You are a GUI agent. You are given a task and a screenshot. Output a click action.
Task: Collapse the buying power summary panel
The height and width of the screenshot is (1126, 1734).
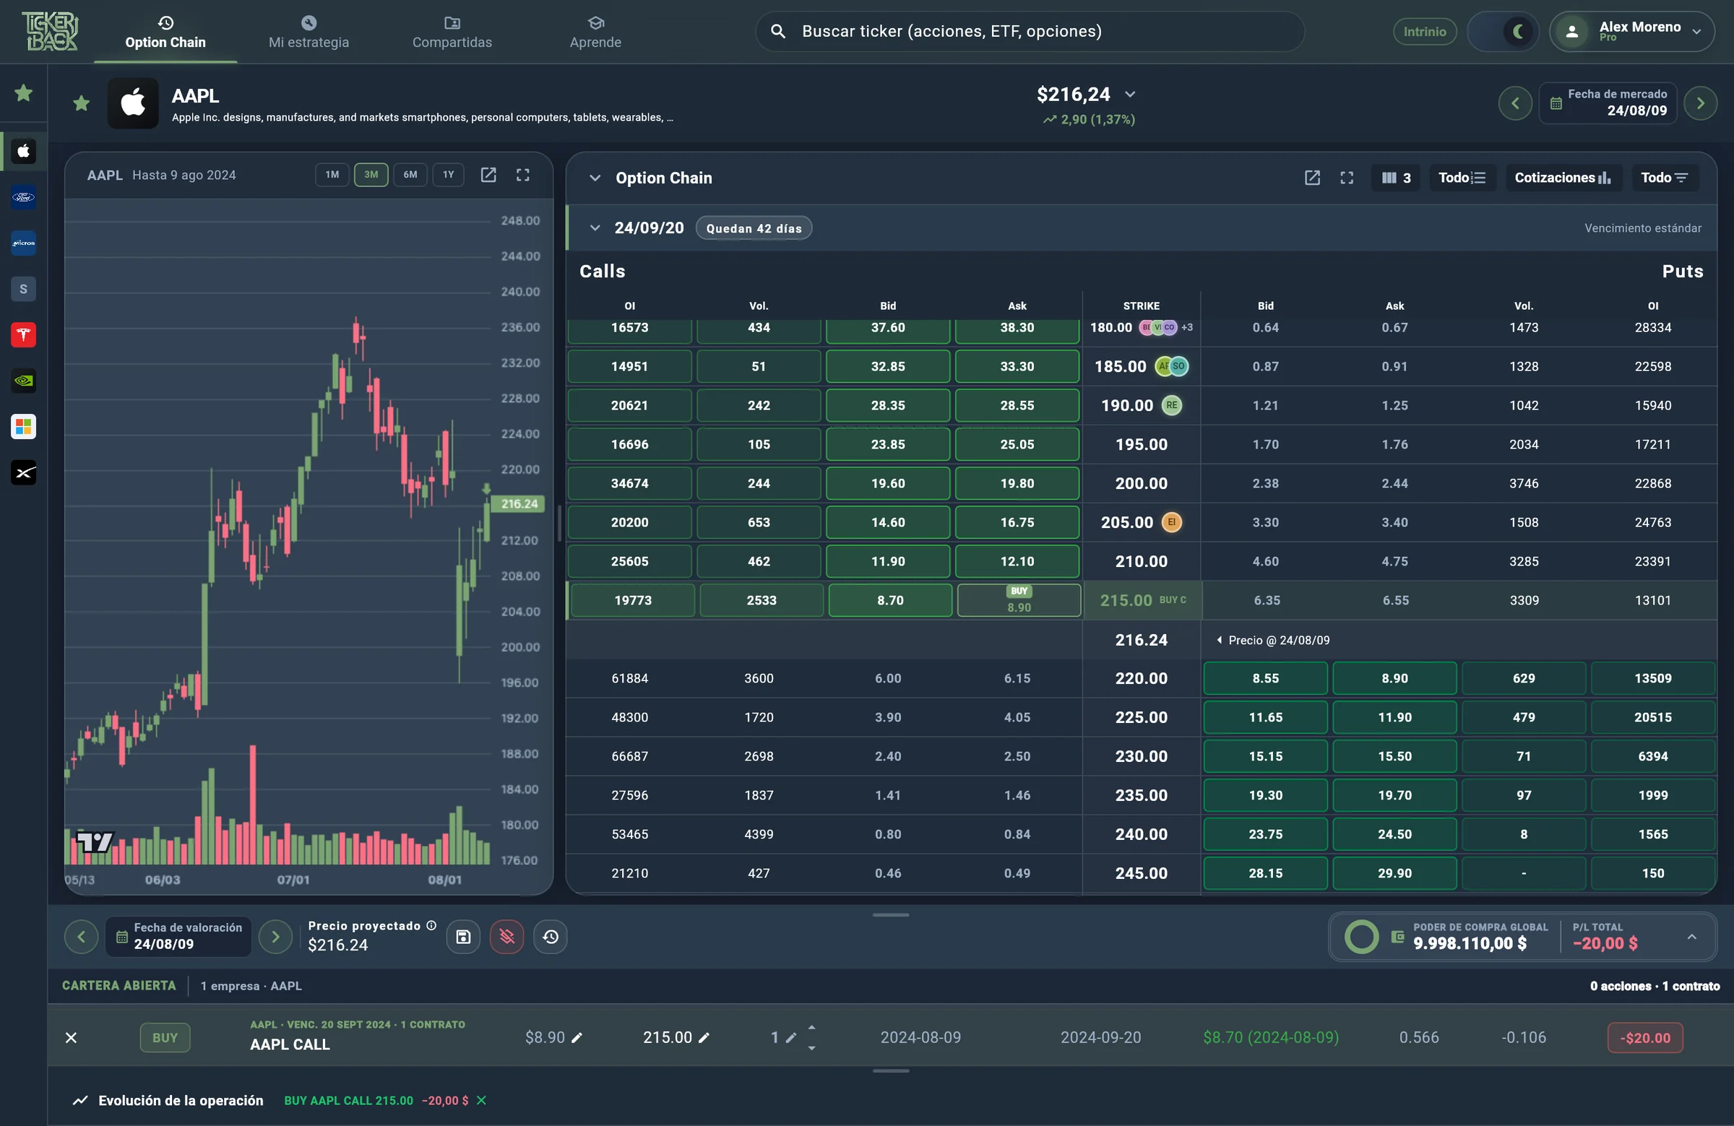[1692, 937]
